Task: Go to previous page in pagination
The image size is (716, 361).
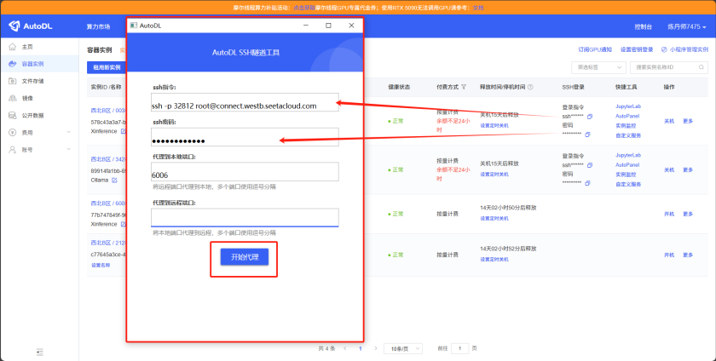Action: click(345, 349)
